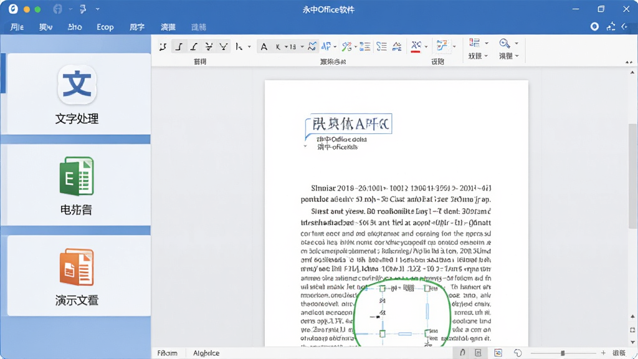The image size is (638, 359).
Task: Open the Ecop menu
Action: [105, 27]
